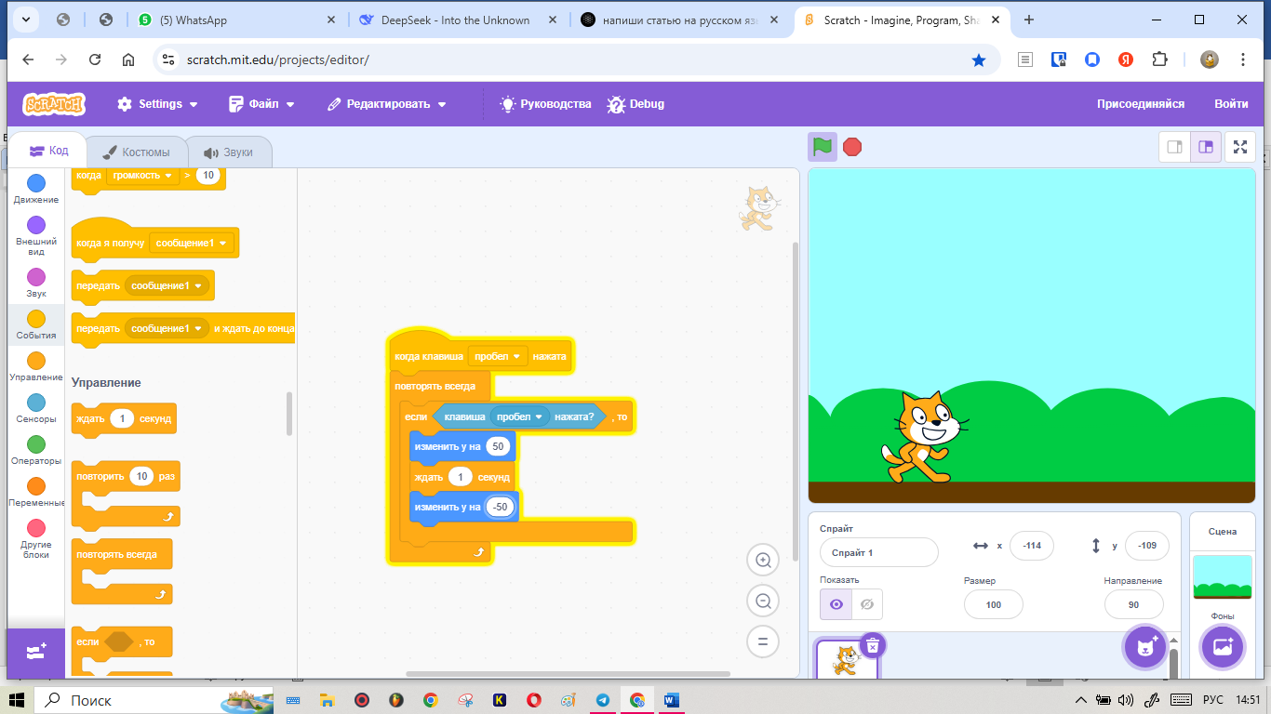Switch to the small stage layout
1271x714 pixels.
[1174, 147]
